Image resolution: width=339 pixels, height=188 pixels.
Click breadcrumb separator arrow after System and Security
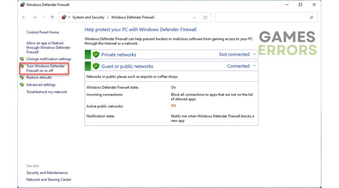[108, 17]
